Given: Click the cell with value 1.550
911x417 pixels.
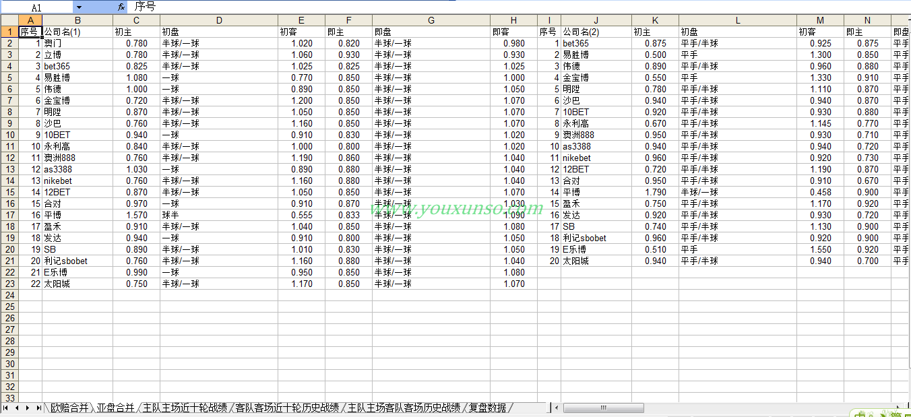Looking at the screenshot, I should 821,249.
